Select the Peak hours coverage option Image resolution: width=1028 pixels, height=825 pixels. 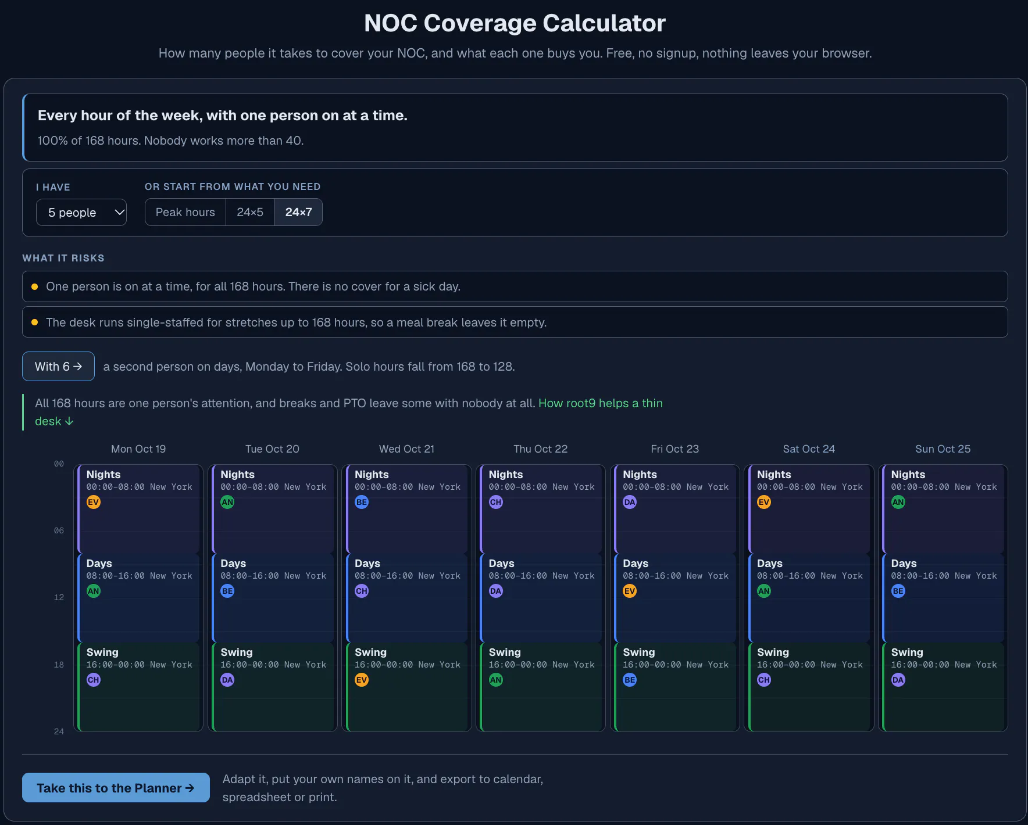185,212
